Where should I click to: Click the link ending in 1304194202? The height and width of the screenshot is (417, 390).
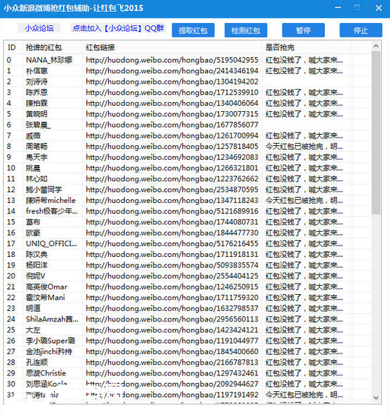172,81
